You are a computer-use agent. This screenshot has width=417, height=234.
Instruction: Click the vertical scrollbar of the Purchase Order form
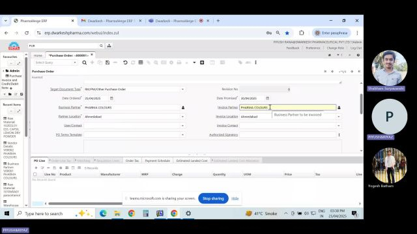361,104
